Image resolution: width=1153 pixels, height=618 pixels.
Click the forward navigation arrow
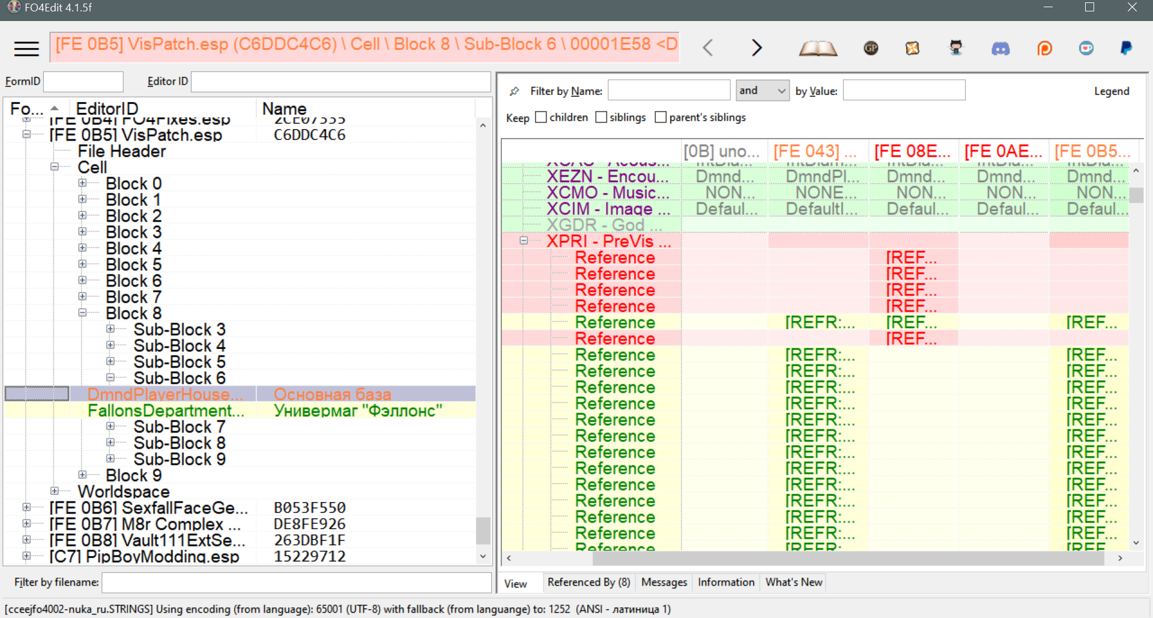click(x=756, y=48)
